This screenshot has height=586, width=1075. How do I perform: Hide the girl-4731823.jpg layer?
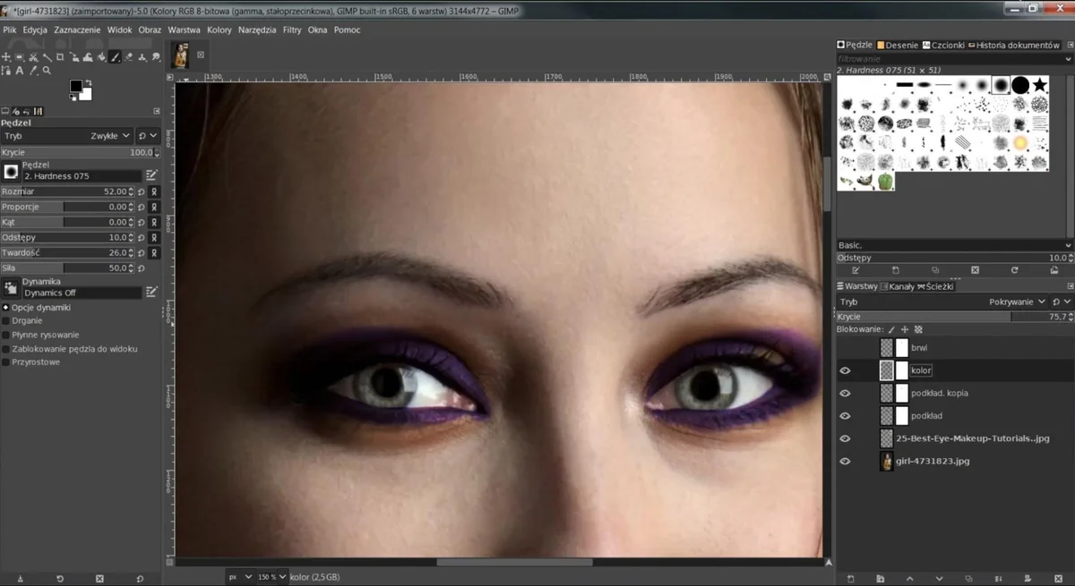[845, 462]
